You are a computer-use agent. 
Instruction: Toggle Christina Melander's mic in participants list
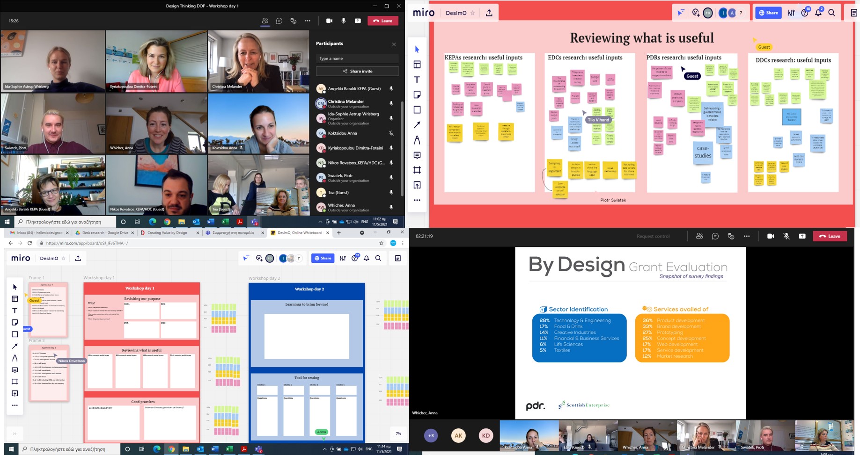tap(391, 104)
